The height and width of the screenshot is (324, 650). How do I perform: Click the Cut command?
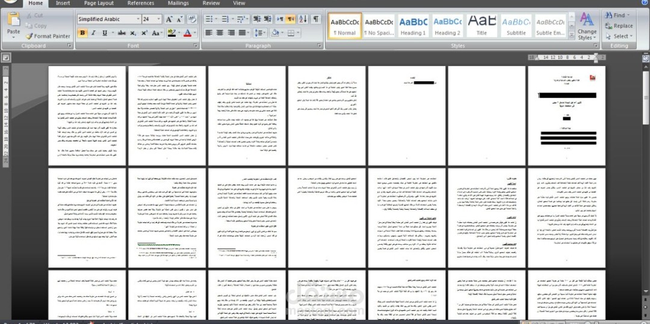coord(34,15)
